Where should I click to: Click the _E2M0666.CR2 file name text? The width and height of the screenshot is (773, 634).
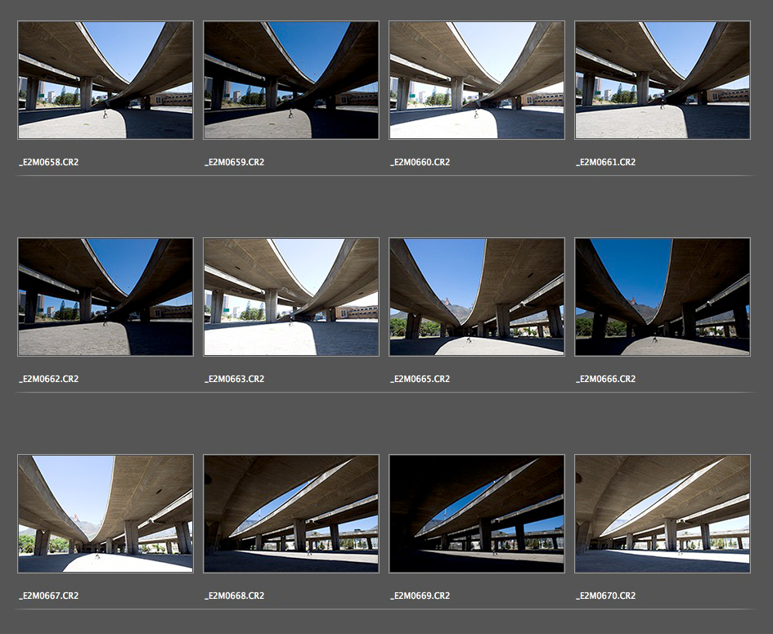point(606,379)
